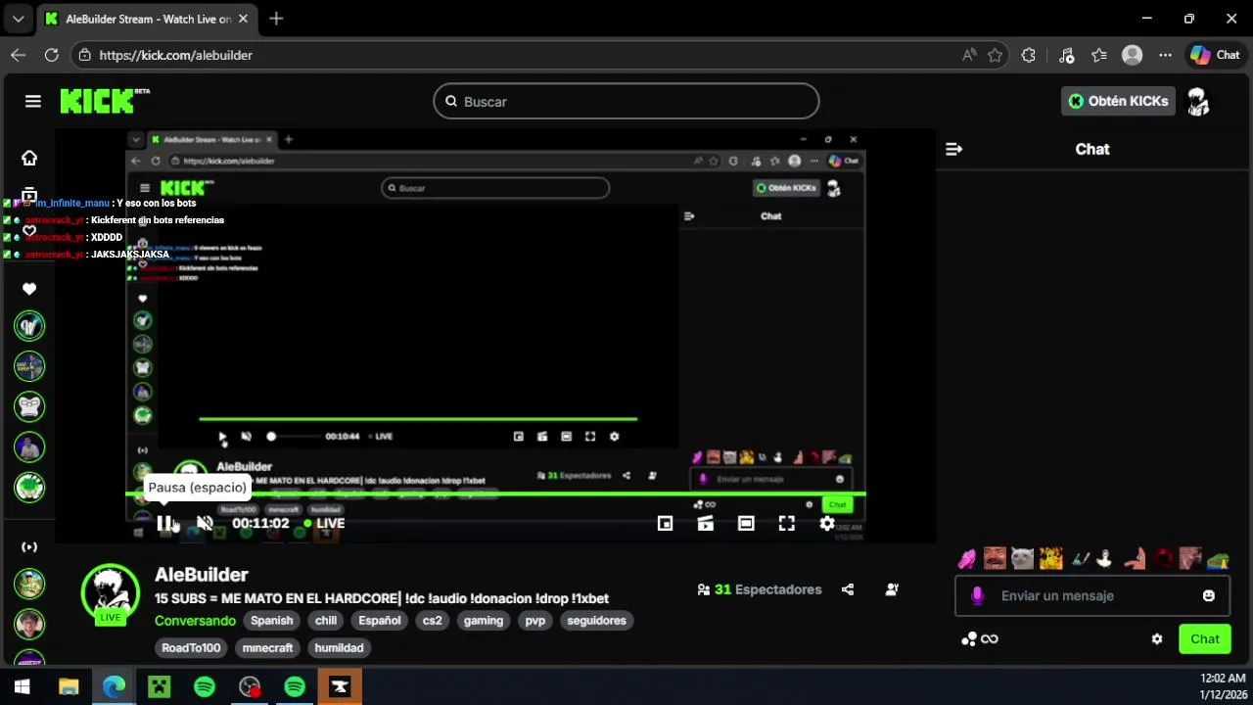Open the recommended live channels sidebar icon

(x=29, y=546)
